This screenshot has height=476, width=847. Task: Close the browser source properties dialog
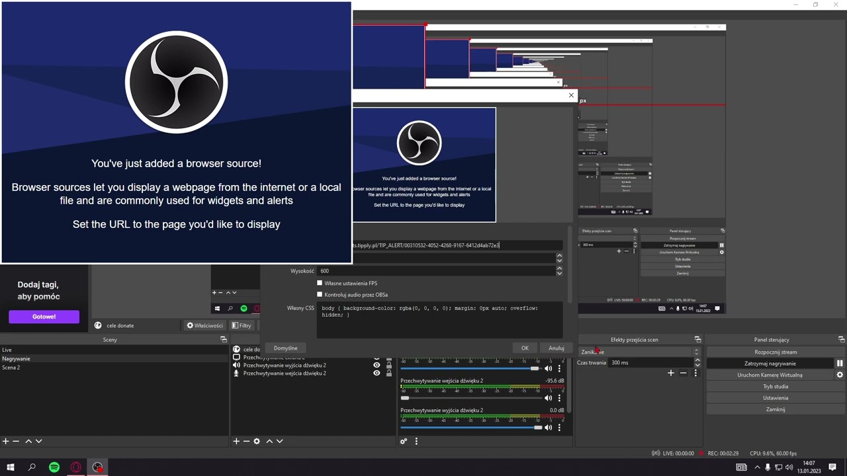pos(571,95)
